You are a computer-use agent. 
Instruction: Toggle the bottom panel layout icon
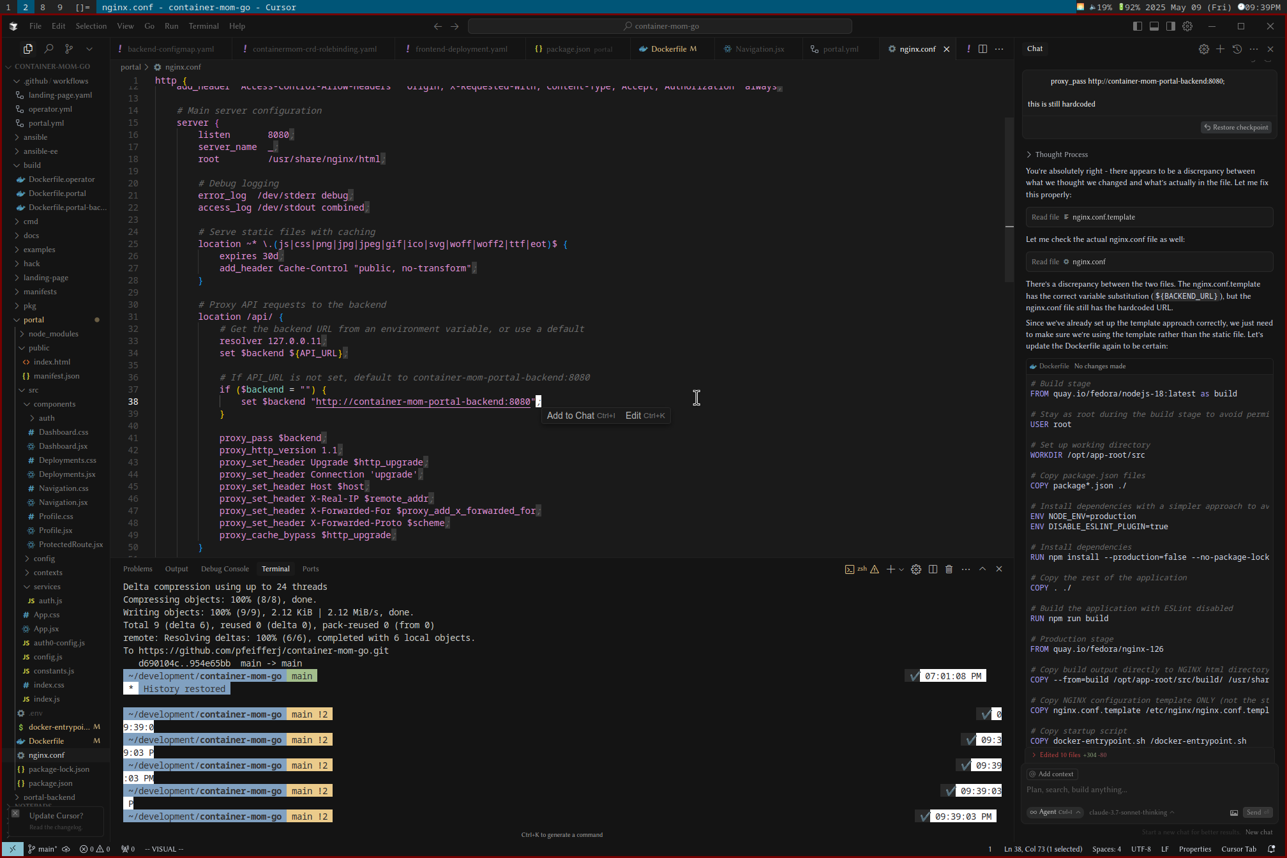[1154, 26]
